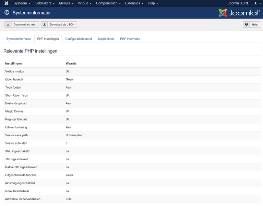Image resolution: width=263 pixels, height=206 pixels.
Task: Open the Systeem dropdown menu
Action: click(x=22, y=3)
